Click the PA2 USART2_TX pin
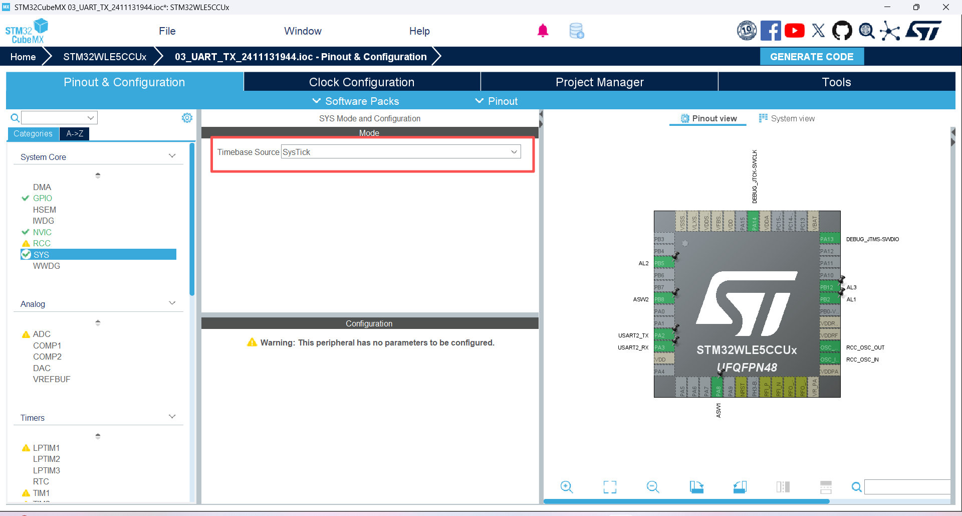This screenshot has width=962, height=516. pos(664,335)
